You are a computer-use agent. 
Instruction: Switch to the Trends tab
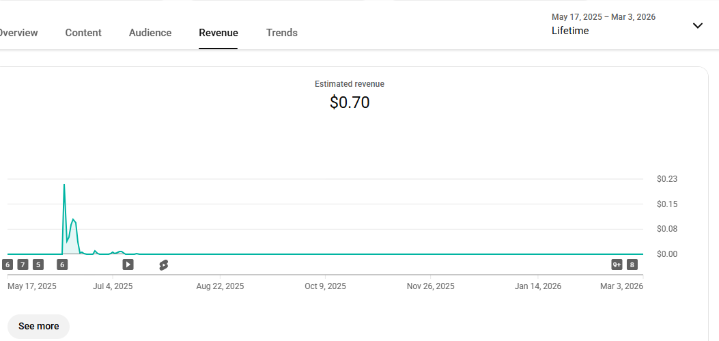click(282, 33)
